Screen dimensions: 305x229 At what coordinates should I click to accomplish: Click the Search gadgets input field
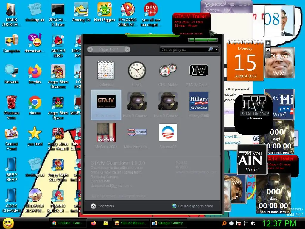point(184,49)
